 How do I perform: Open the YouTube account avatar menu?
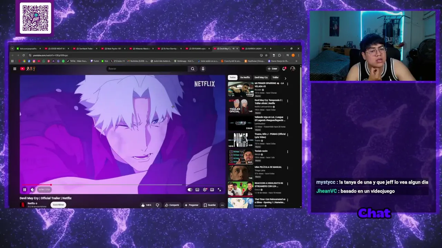tap(293, 69)
